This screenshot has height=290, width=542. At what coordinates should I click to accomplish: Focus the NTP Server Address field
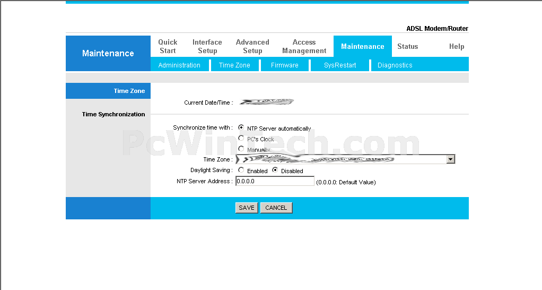coord(275,181)
